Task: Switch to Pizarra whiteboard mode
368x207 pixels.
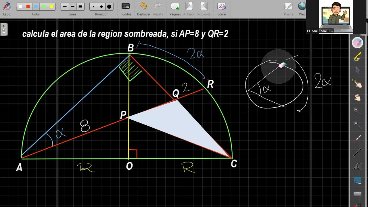Action: tap(288, 6)
